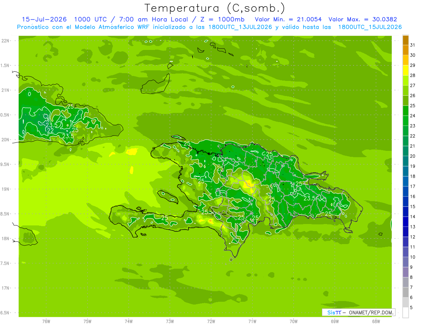Click legend value '18'
This screenshot has width=422, height=326.
pyautogui.click(x=413, y=176)
